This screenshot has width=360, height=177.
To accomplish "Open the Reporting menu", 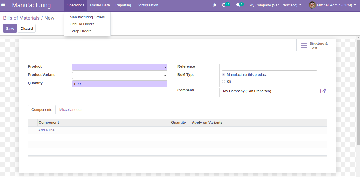I will pos(123,5).
